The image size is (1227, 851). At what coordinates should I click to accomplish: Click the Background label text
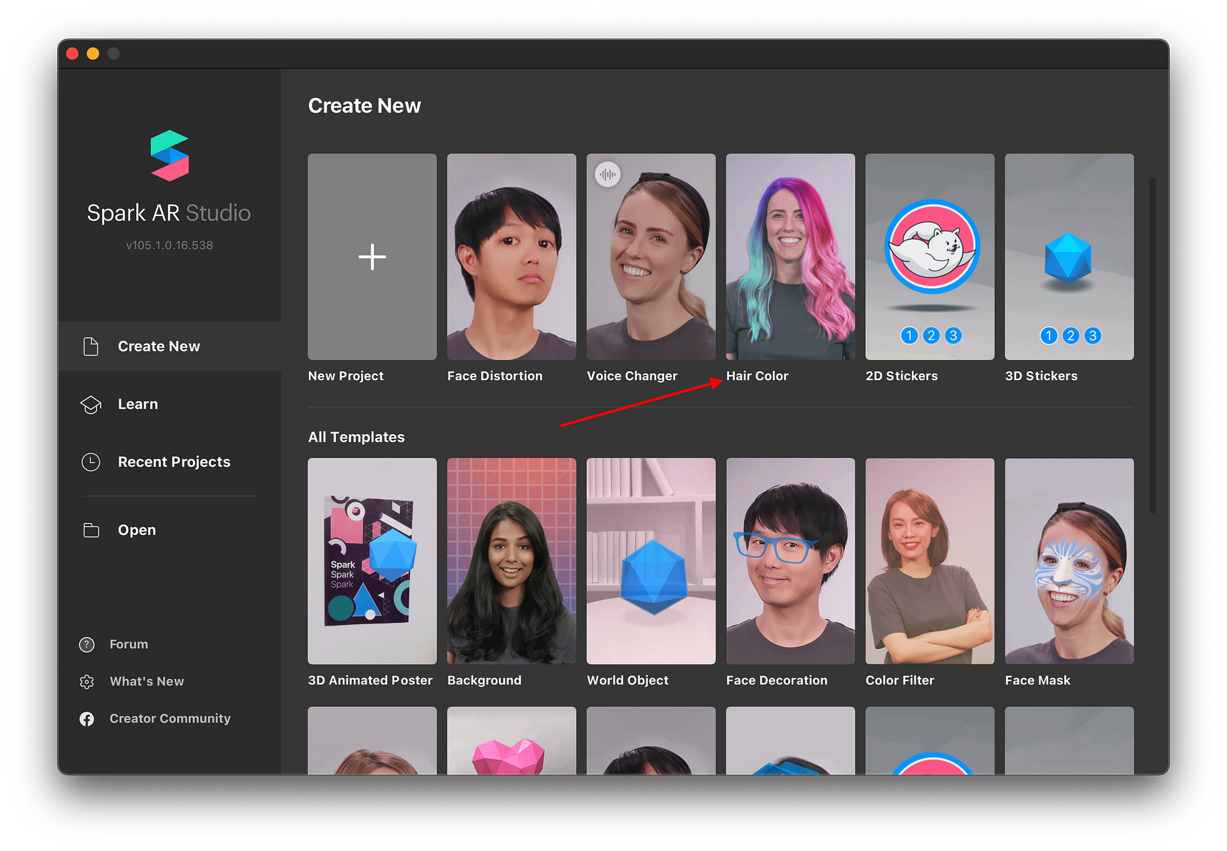pyautogui.click(x=484, y=680)
